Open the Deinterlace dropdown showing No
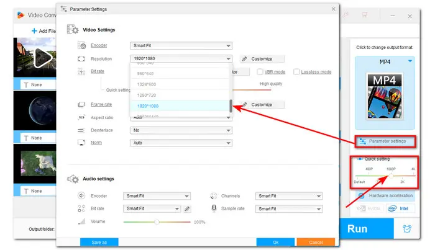435x250 pixels. click(x=181, y=130)
